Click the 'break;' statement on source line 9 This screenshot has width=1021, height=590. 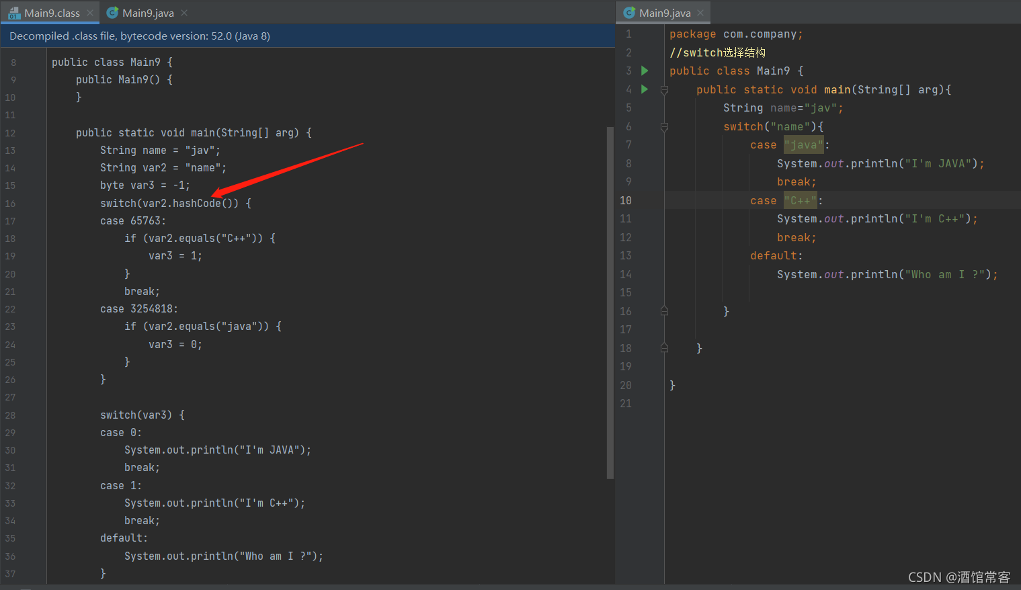[797, 181]
